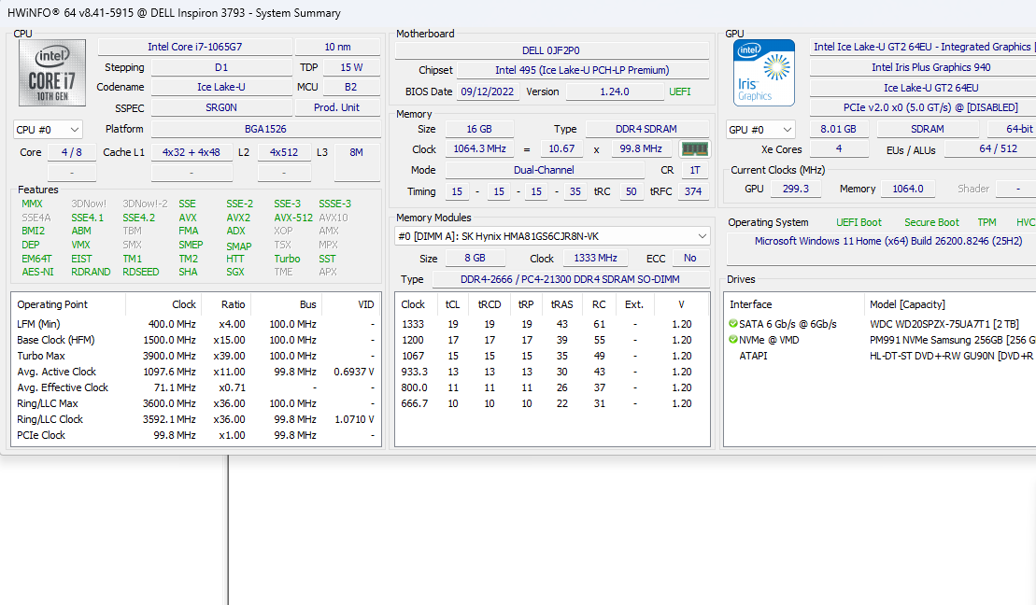Viewport: 1036px width, 605px height.
Task: Select the TPM status label
Action: pyautogui.click(x=987, y=222)
